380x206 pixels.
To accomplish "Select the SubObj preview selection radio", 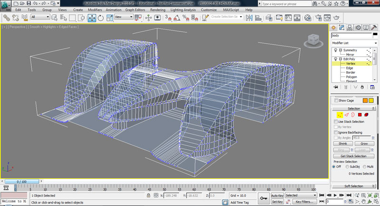I will 347,167.
